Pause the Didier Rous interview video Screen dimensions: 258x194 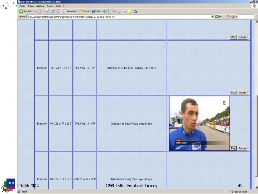(242, 93)
